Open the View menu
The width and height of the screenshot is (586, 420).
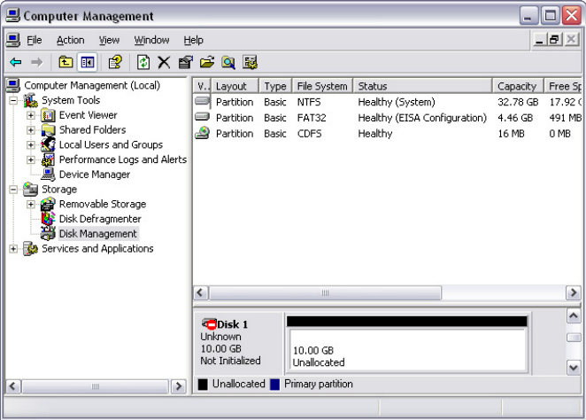point(109,40)
